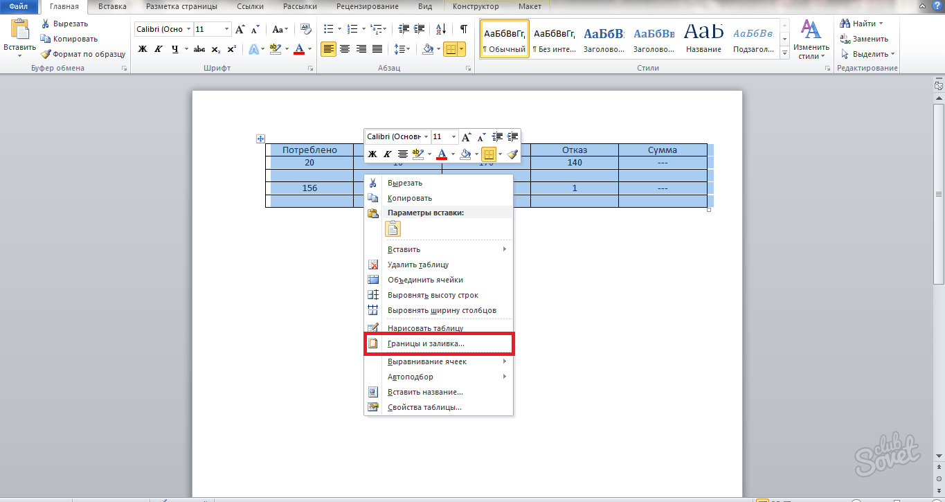Click Clear Formatting icon in the ribbon

304,29
